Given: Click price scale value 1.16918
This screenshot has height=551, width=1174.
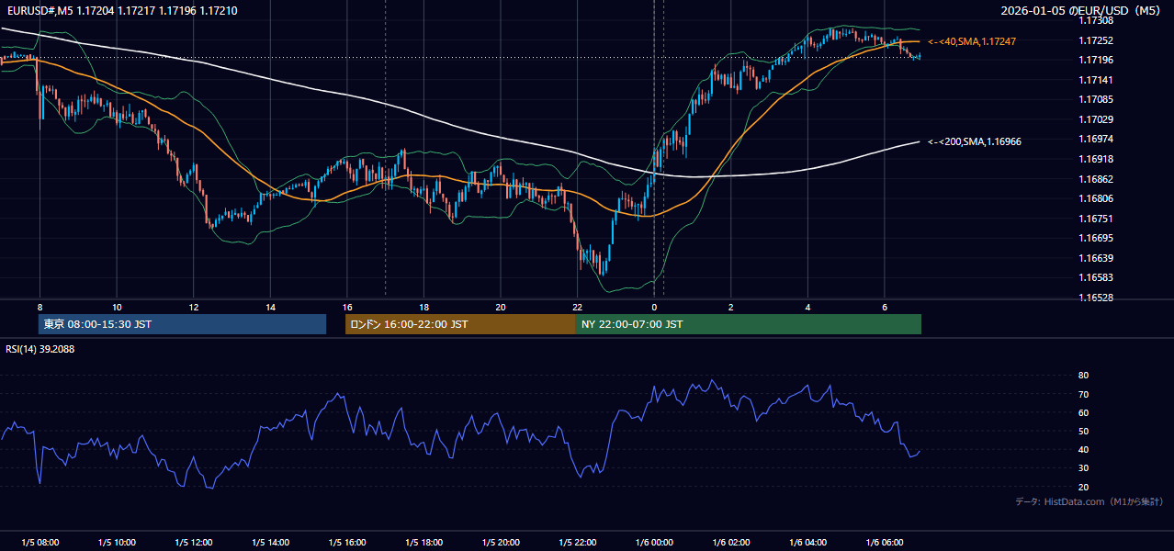Looking at the screenshot, I should pyautogui.click(x=1096, y=159).
